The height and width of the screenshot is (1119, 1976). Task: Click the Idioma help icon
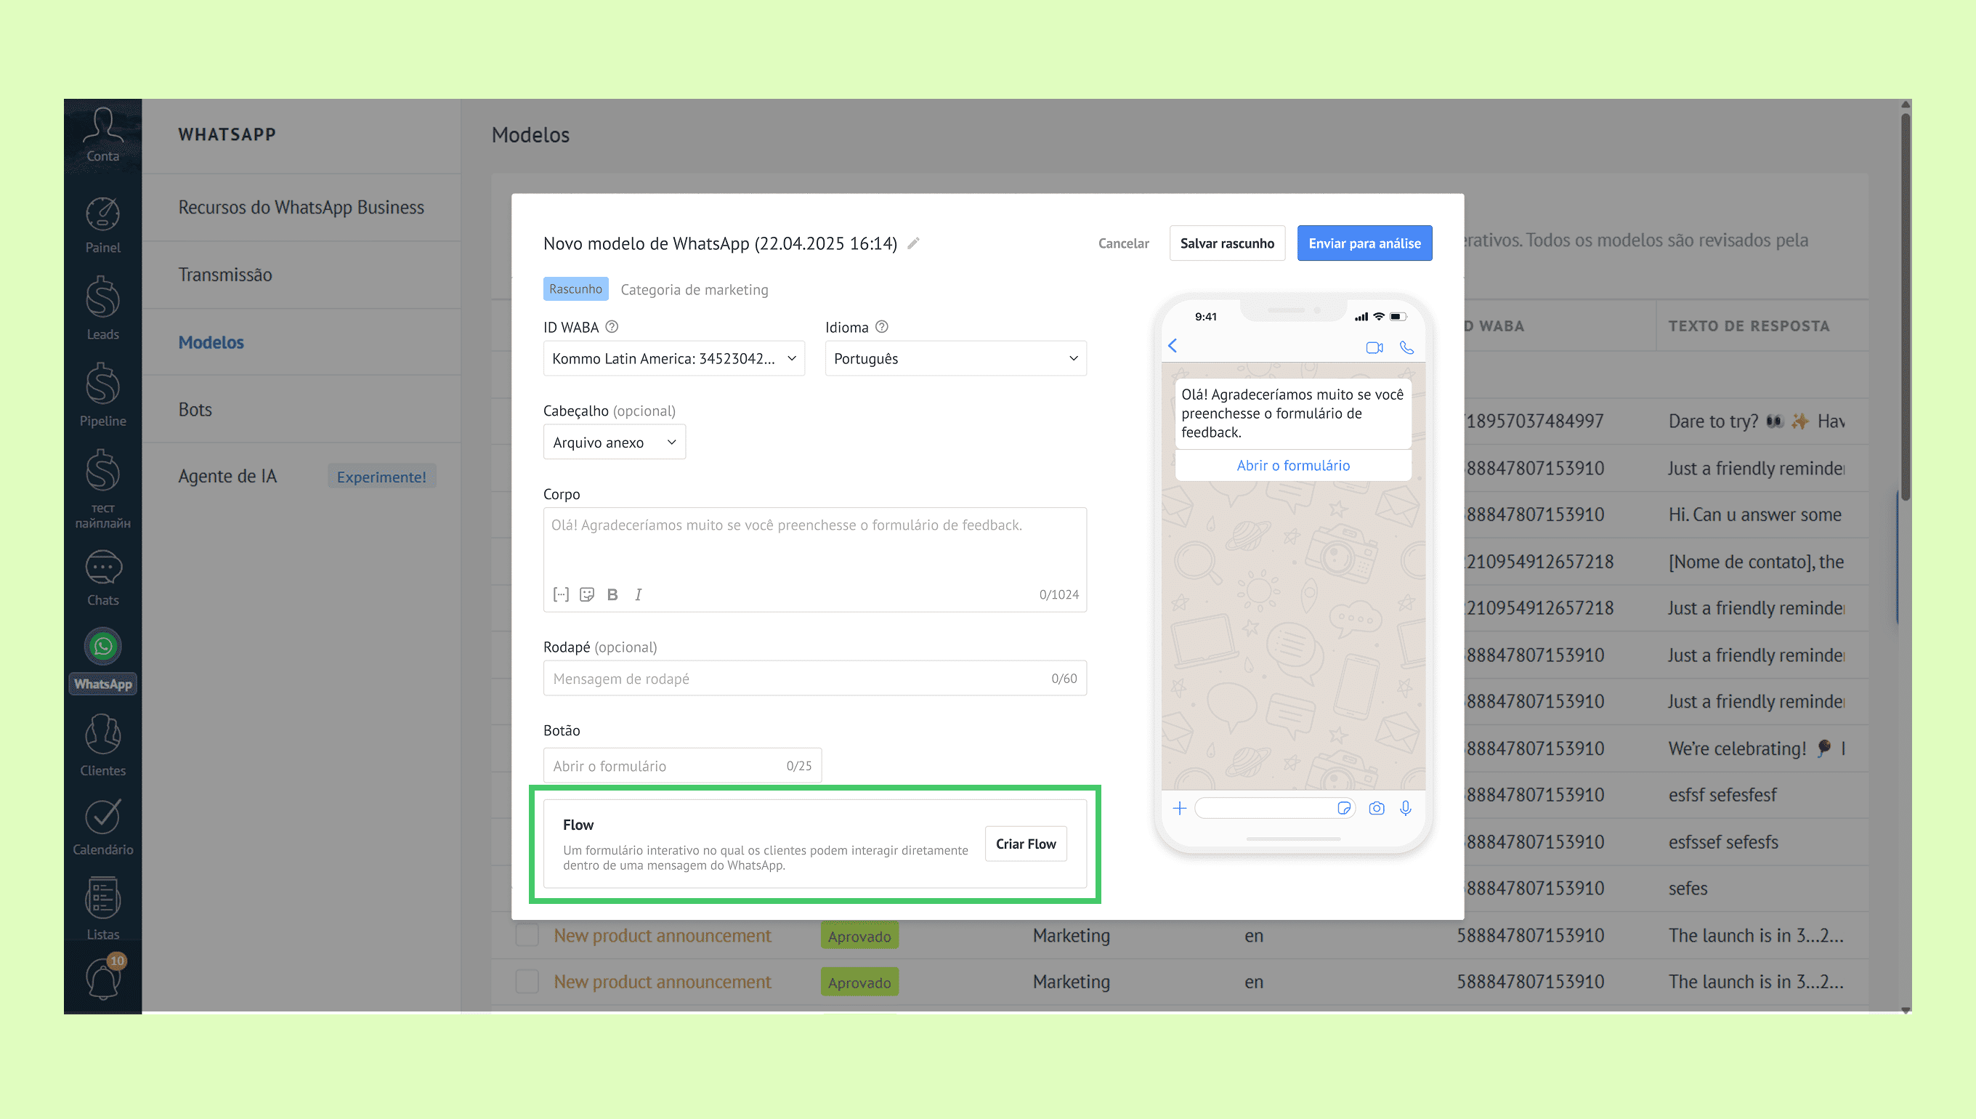coord(882,327)
